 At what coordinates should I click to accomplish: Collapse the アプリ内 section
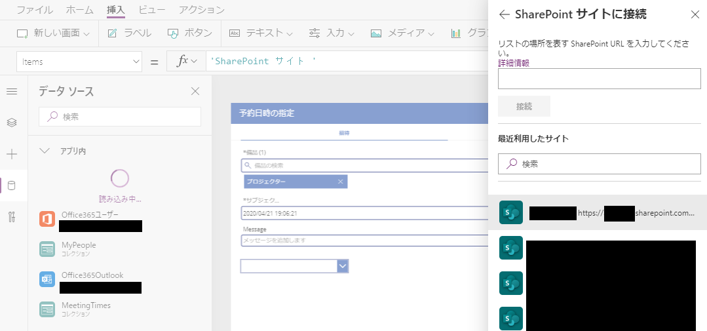pos(45,151)
